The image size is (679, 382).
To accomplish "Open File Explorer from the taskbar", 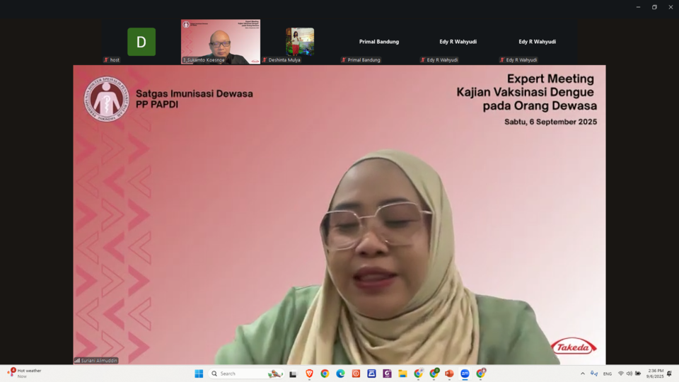I will coord(402,374).
